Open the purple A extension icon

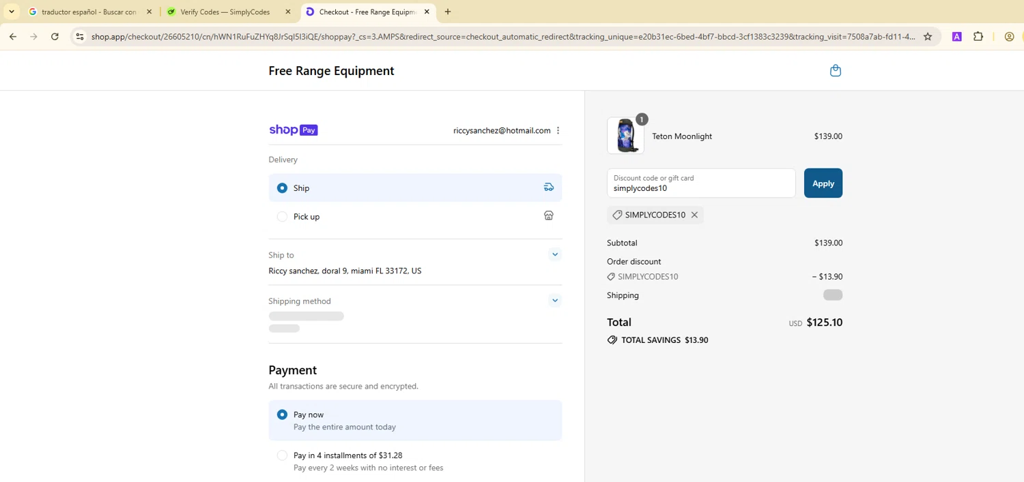pyautogui.click(x=957, y=37)
